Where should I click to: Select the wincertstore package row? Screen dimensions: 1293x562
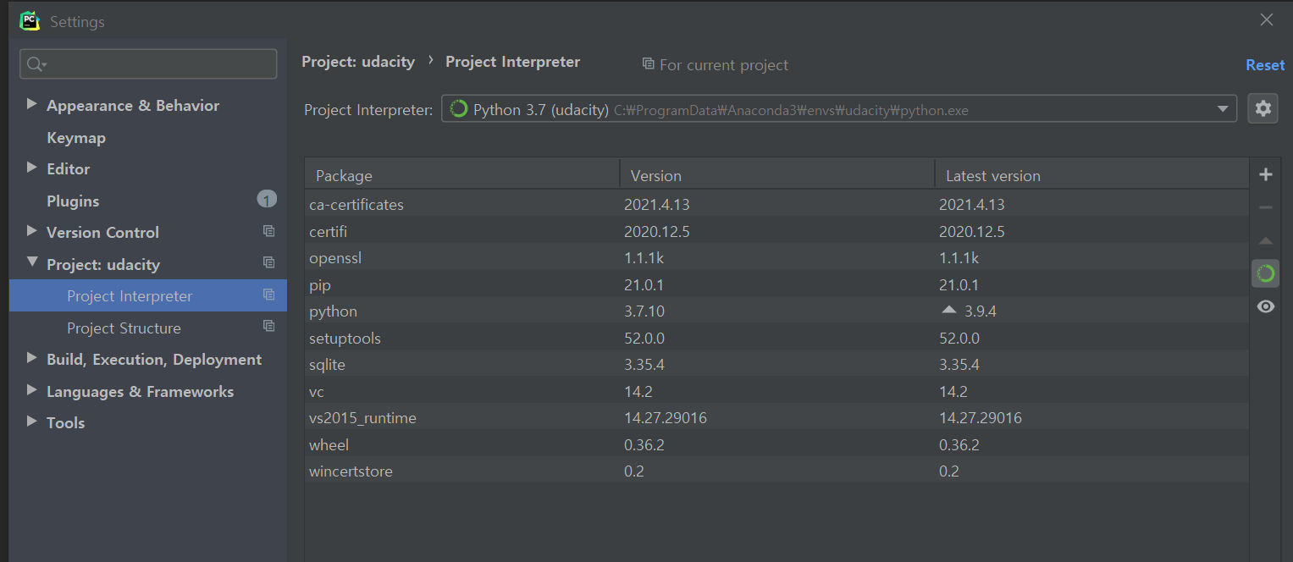pos(776,471)
